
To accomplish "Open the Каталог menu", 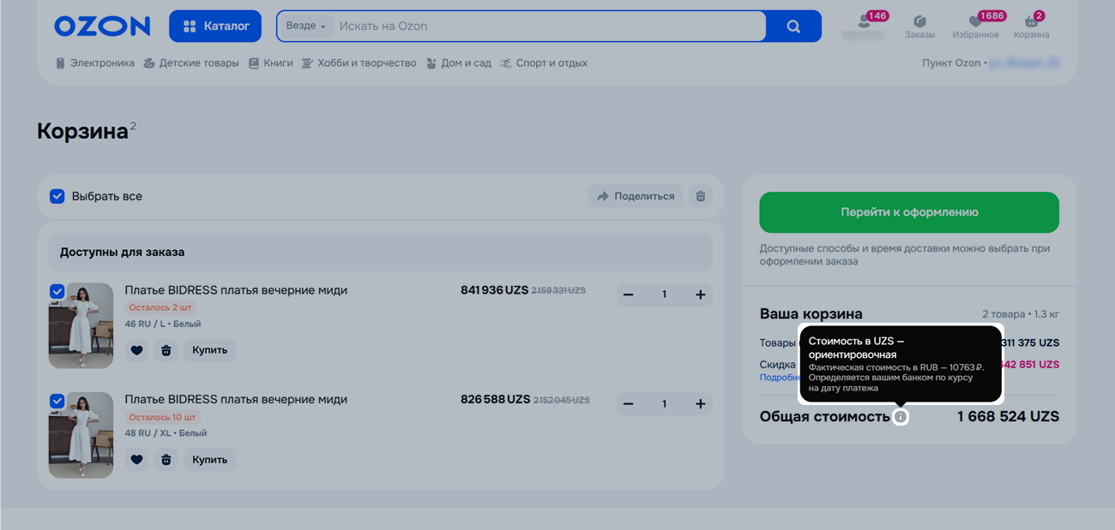I will 215,27.
